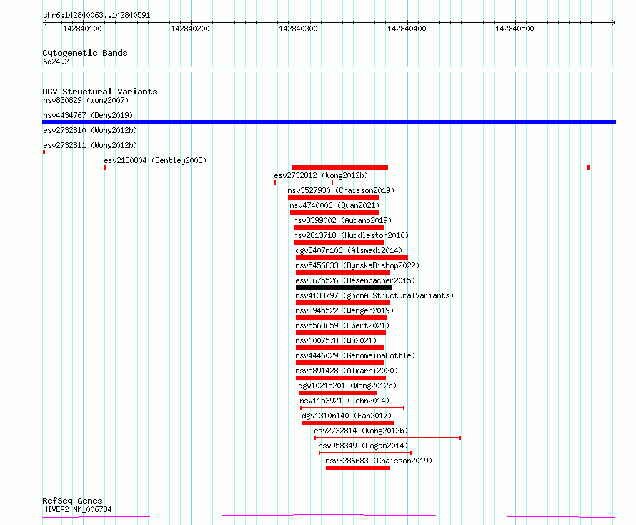Click the nsv5456833 (ByrskaBishop2022) label
636x525 pixels.
click(357, 265)
